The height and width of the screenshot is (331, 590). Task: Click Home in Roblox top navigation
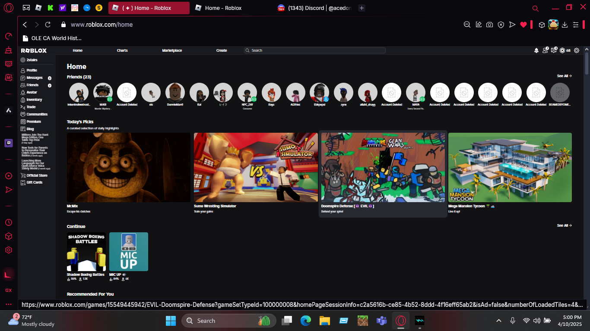coord(78,50)
